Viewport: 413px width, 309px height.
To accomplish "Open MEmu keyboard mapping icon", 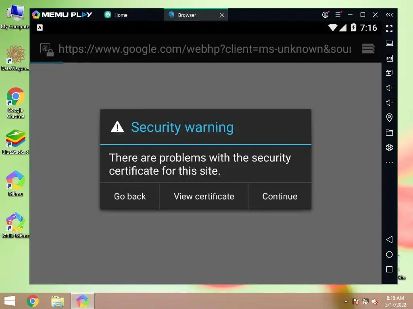I will click(389, 43).
